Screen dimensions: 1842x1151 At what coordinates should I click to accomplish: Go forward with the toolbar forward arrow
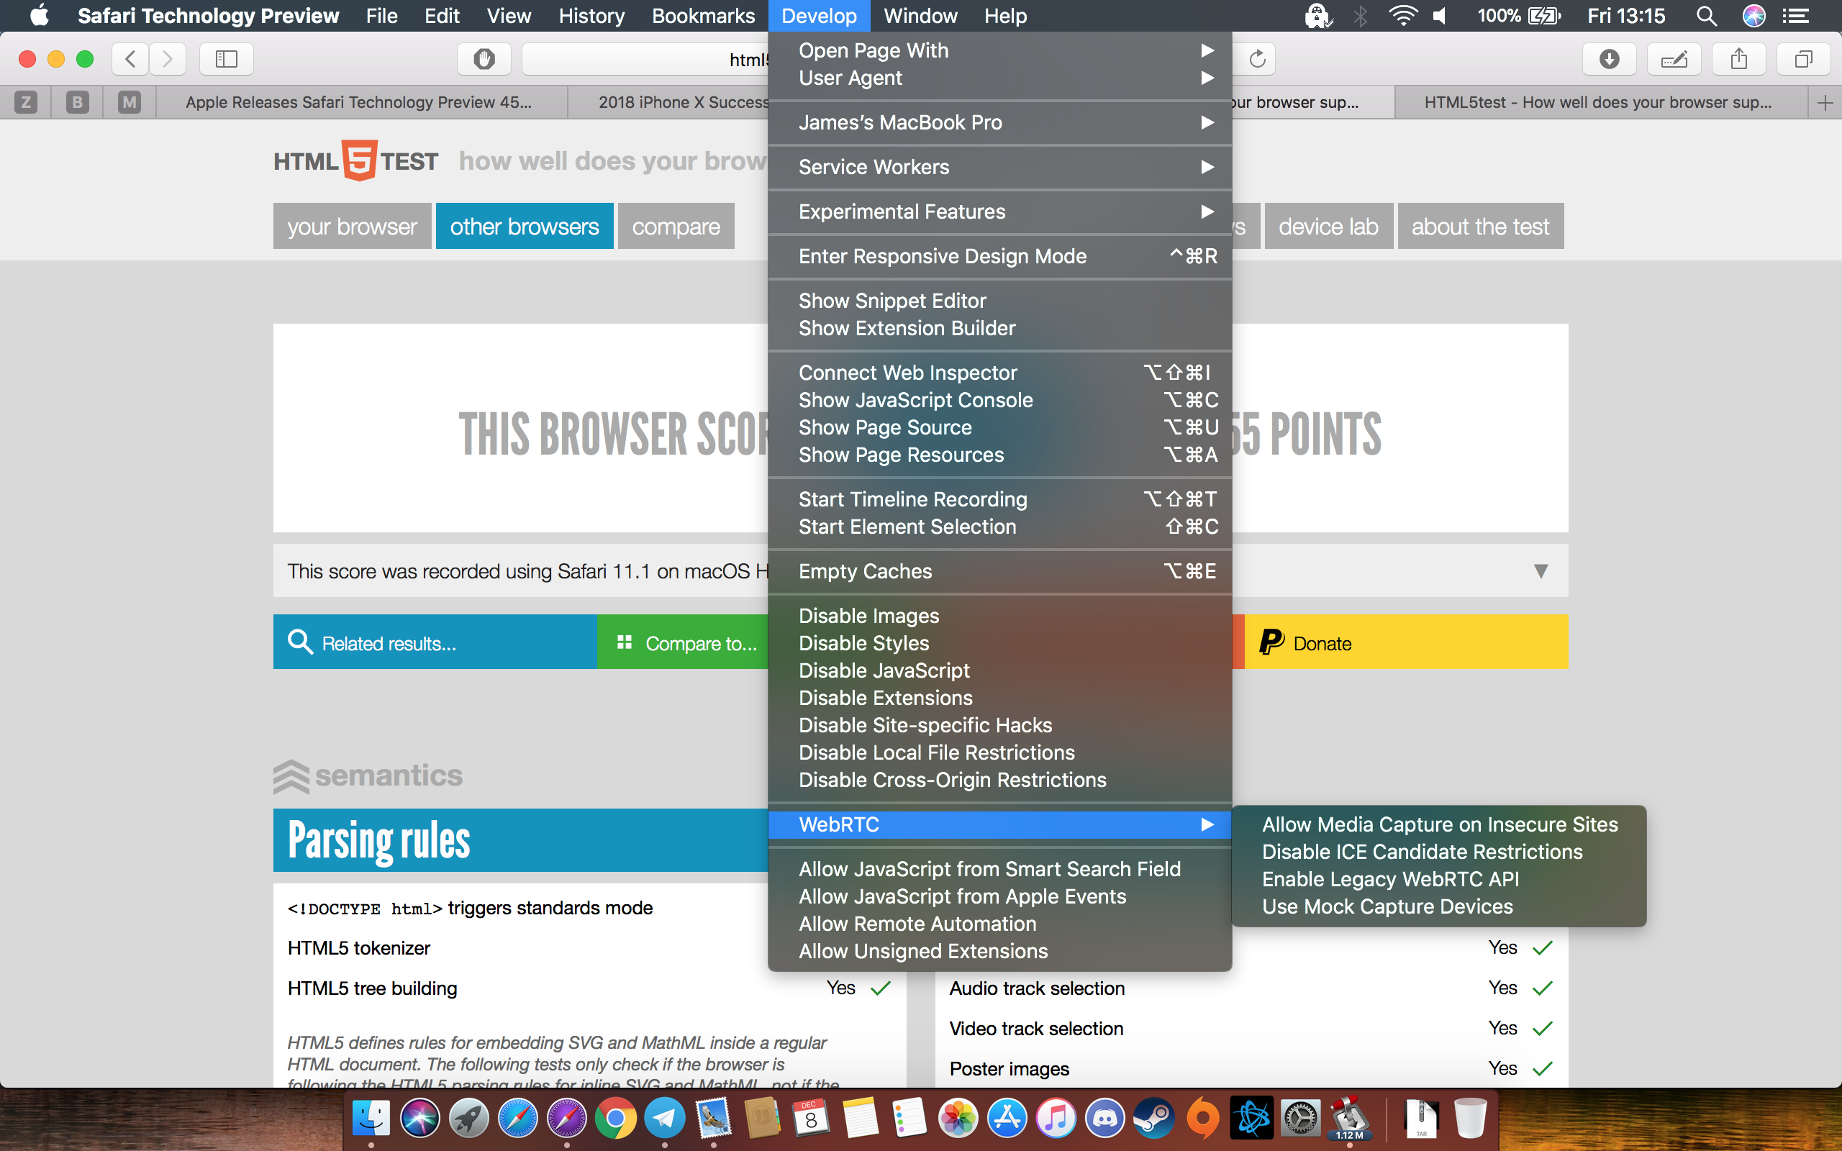(168, 58)
